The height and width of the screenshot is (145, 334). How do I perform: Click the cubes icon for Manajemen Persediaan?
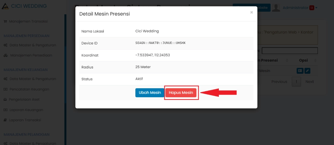point(6,55)
